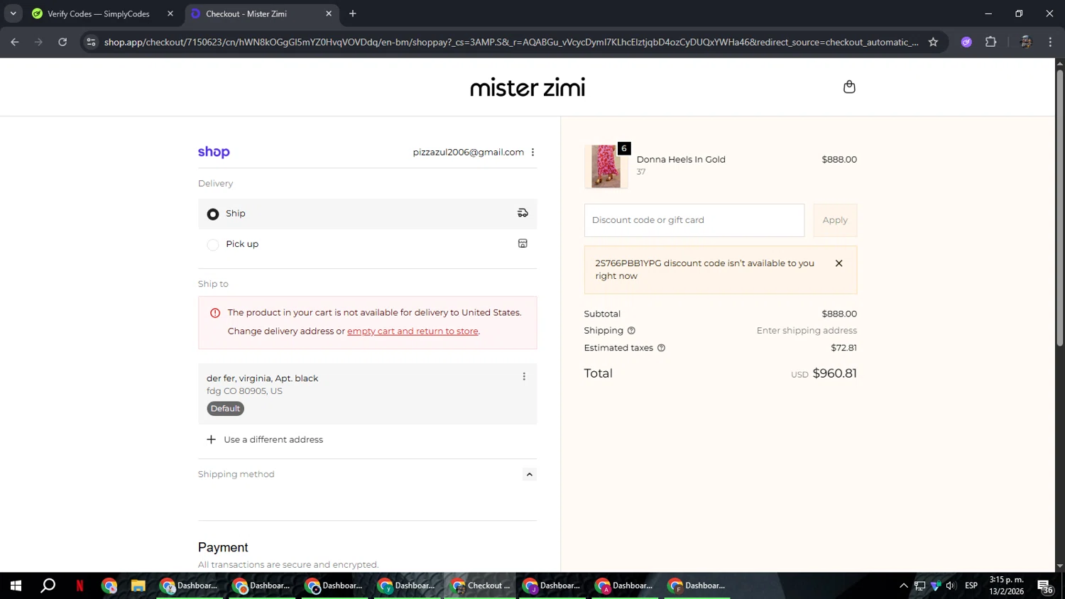This screenshot has height=599, width=1065.
Task: Open File Explorer from the taskbar
Action: tap(138, 586)
